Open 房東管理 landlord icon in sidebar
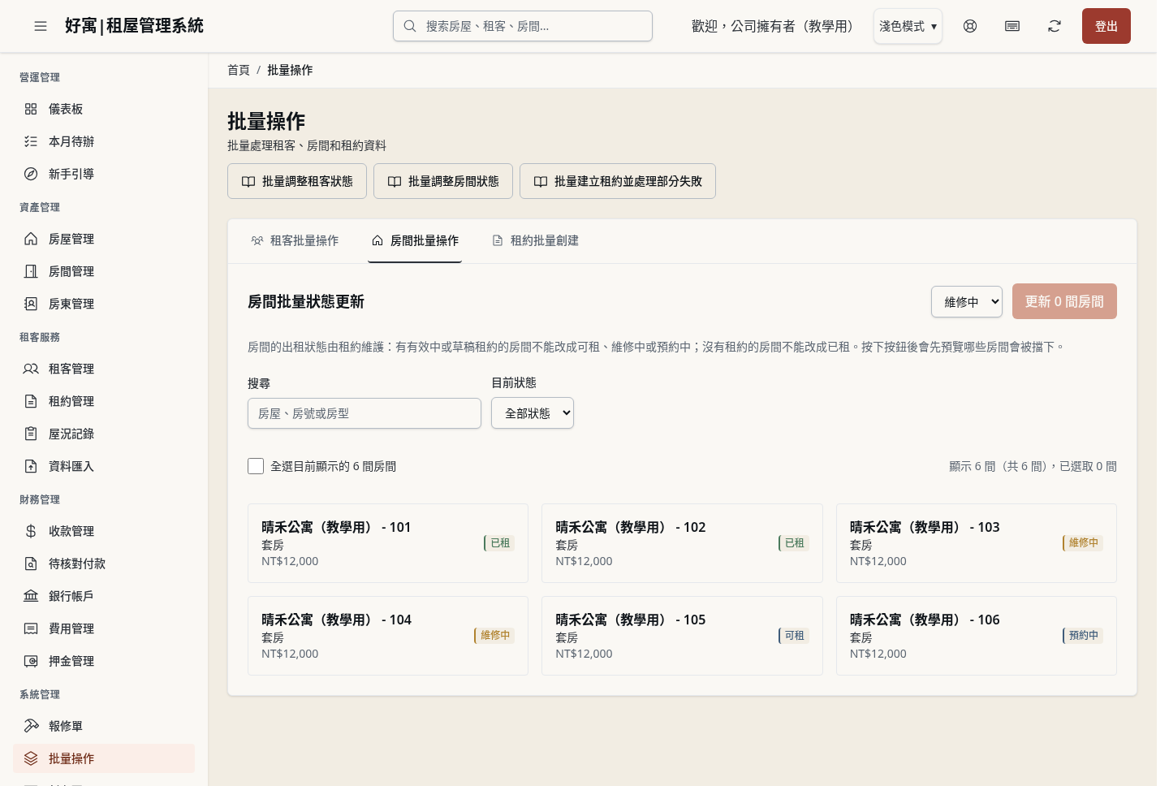 (x=31, y=304)
